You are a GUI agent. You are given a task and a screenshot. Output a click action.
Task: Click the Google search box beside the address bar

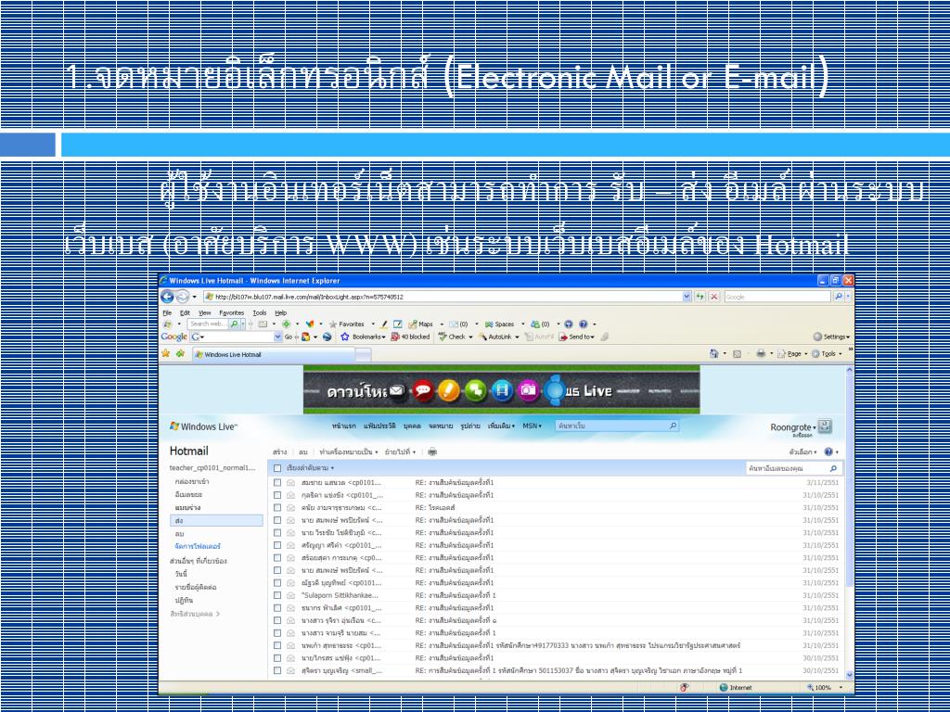777,298
